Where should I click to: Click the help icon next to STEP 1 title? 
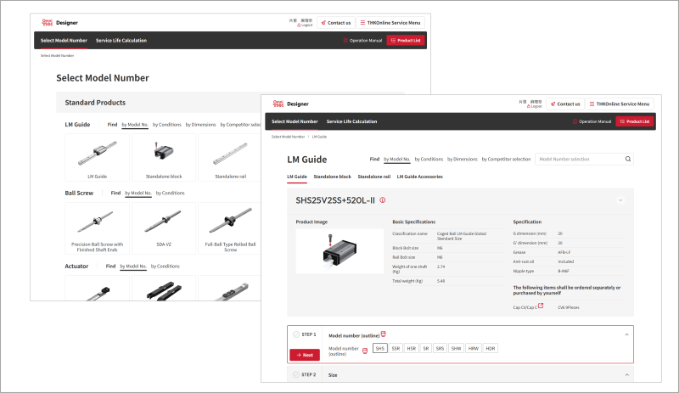[x=383, y=334]
